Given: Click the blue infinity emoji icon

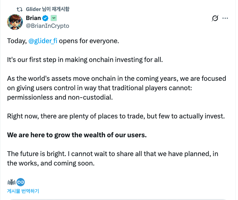Looking at the screenshot, I should (x=20, y=182).
